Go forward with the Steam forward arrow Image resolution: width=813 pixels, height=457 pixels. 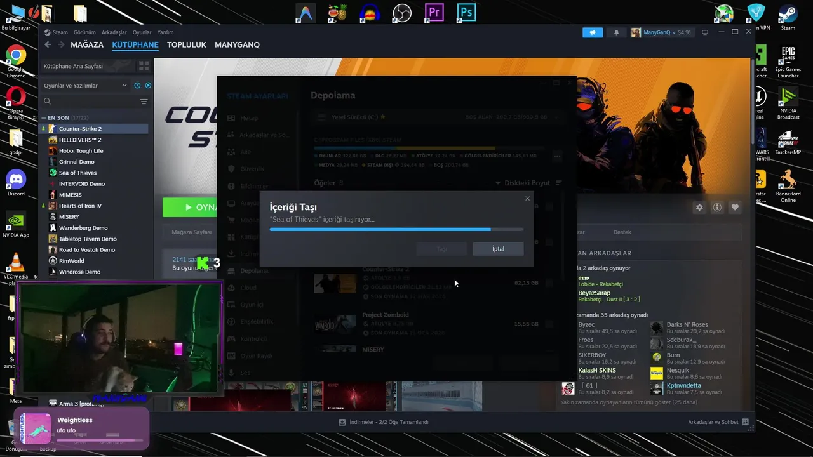point(61,44)
